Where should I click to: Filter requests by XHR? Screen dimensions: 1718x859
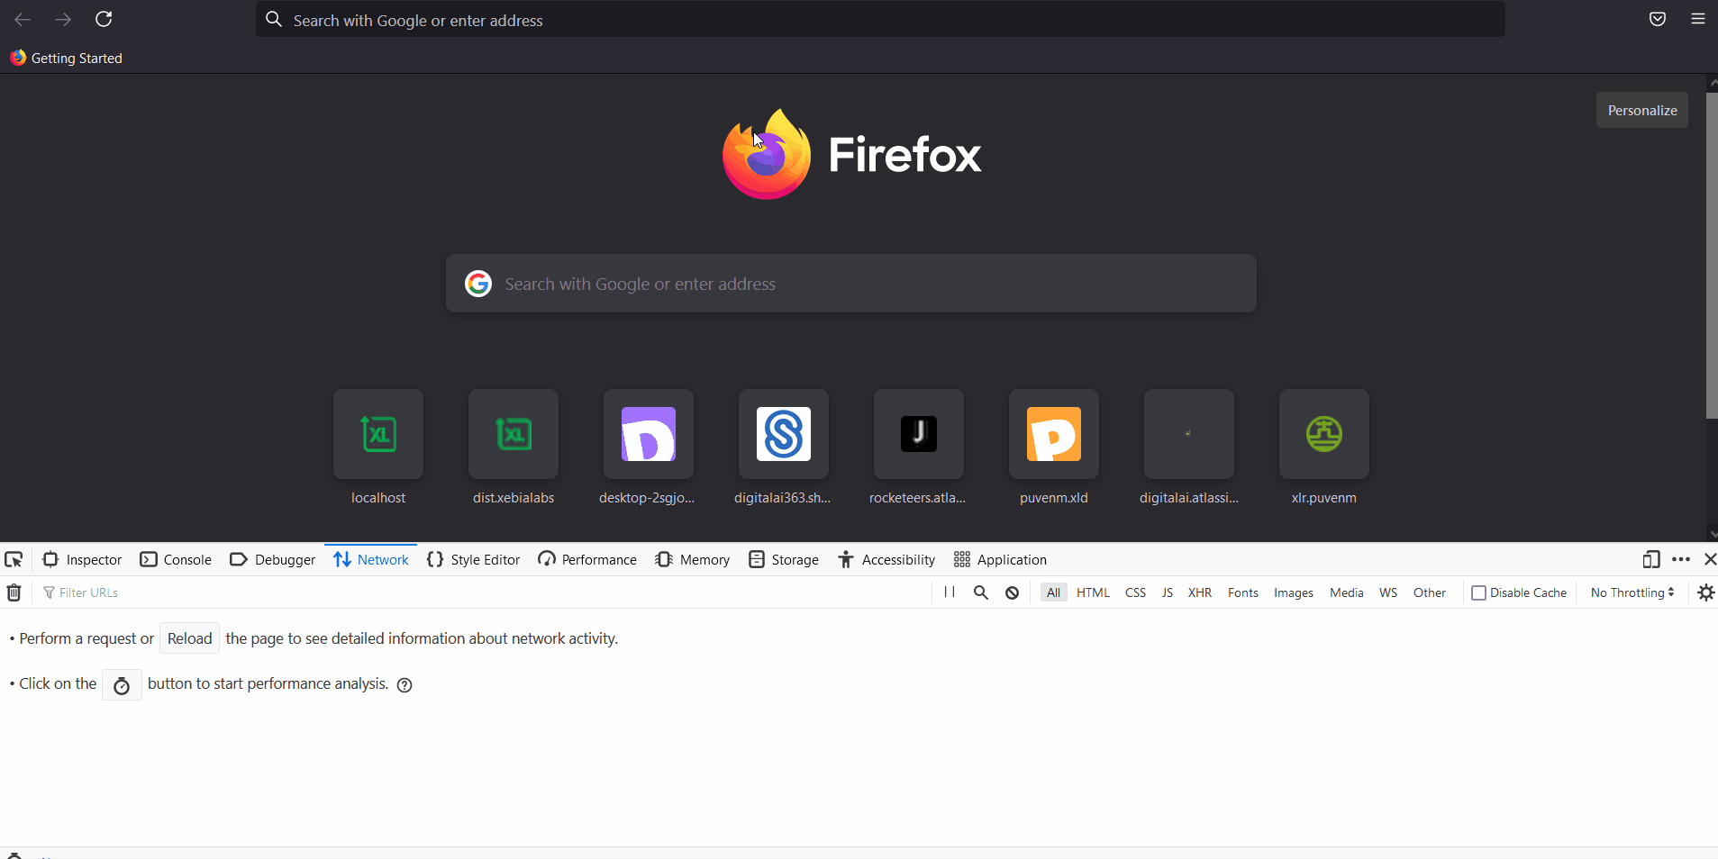coord(1200,592)
